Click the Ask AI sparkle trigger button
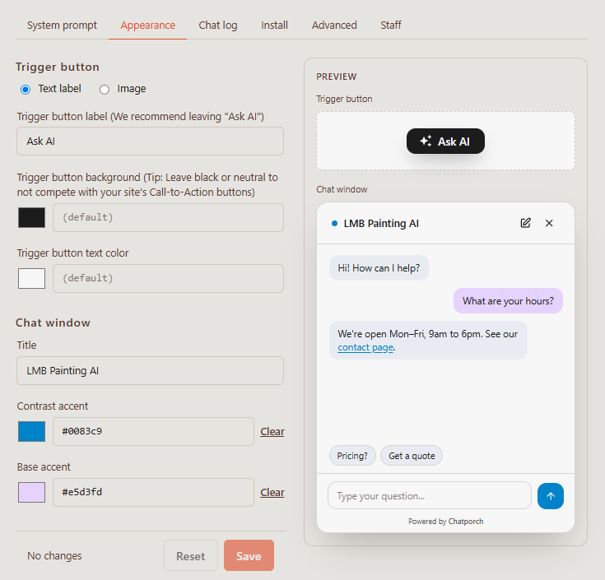 coord(445,142)
